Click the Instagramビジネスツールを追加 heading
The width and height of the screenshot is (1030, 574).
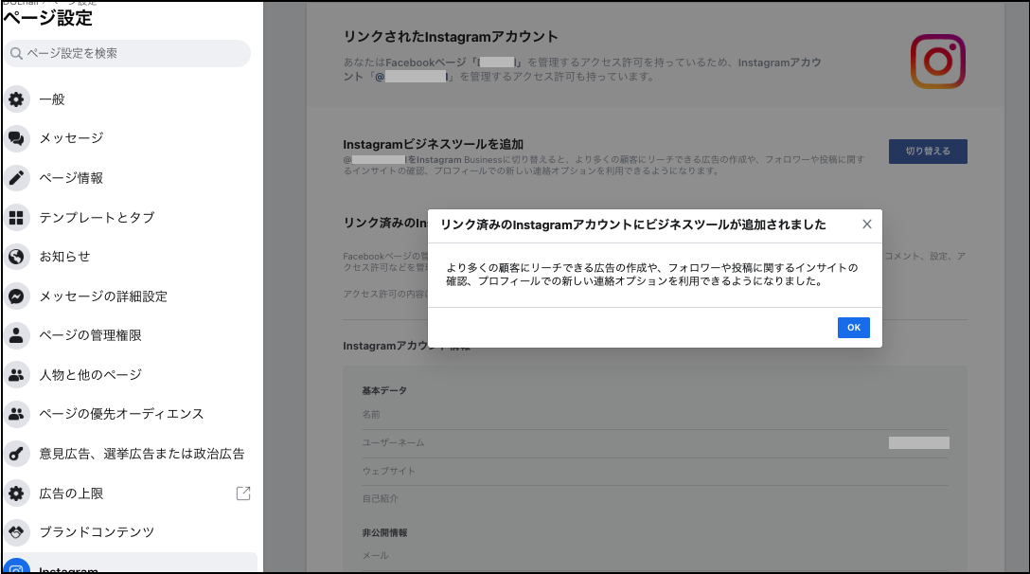[434, 144]
